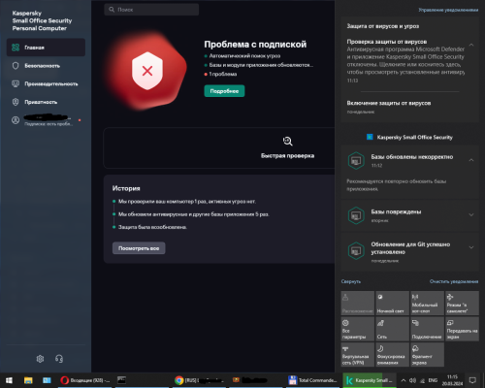Toggle airplane mode quick action
The width and height of the screenshot is (485, 388).
(462, 303)
